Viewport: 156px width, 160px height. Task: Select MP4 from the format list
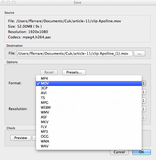tap(89, 78)
